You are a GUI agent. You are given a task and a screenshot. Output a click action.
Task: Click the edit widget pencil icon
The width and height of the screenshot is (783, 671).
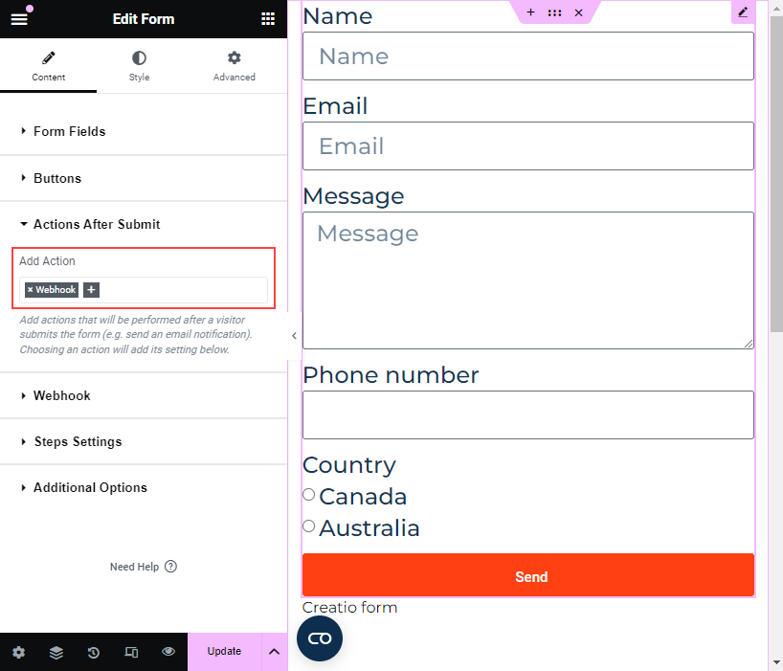pos(743,12)
